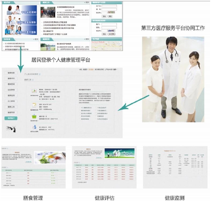The image size is (211, 201).
Task: Select the 健康工具 sidebar menu button
Action: 11,107
